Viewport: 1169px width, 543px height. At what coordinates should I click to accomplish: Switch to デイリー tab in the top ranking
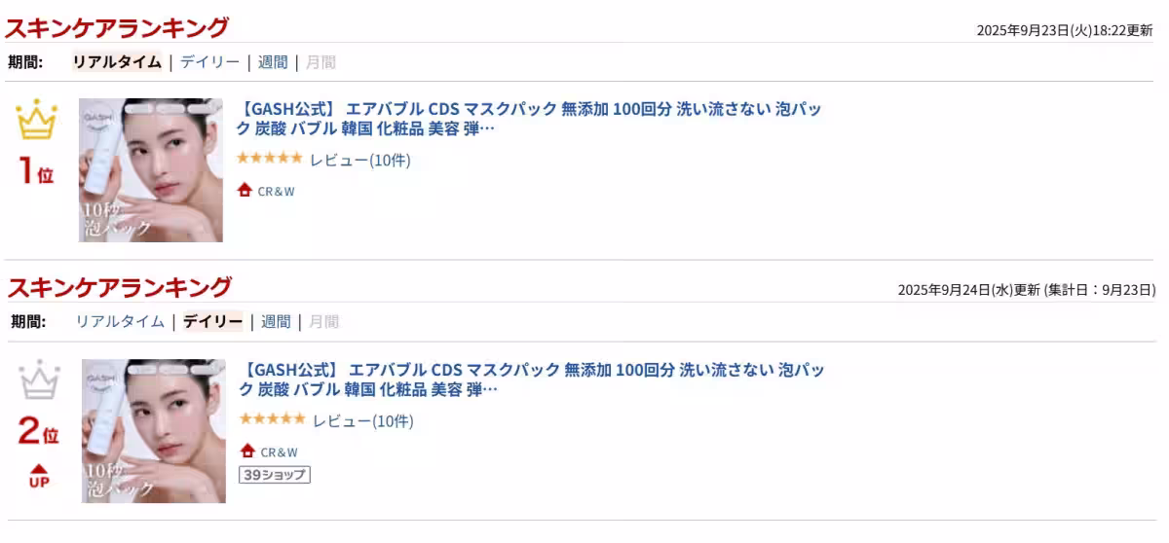(209, 62)
